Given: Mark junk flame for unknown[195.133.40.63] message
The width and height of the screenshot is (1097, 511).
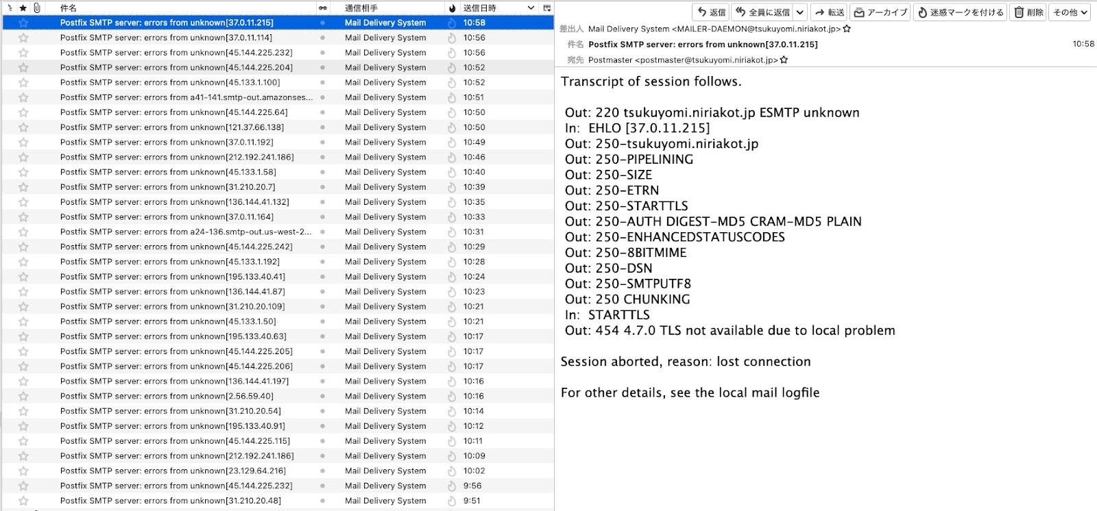Looking at the screenshot, I should tap(452, 336).
